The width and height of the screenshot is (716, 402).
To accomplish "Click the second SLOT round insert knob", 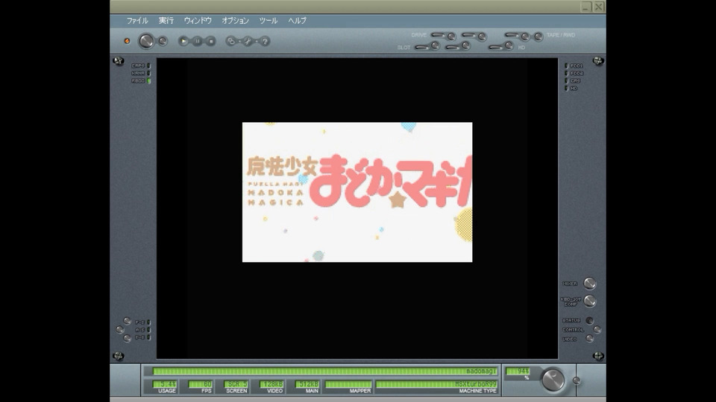I will [x=465, y=45].
